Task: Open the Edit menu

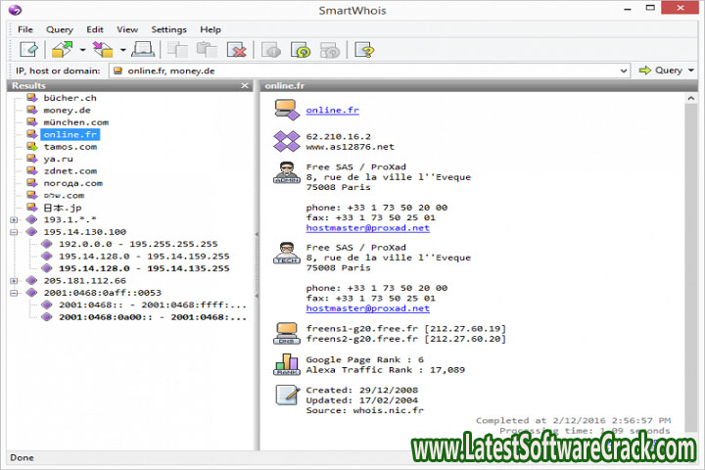Action: 95,29
